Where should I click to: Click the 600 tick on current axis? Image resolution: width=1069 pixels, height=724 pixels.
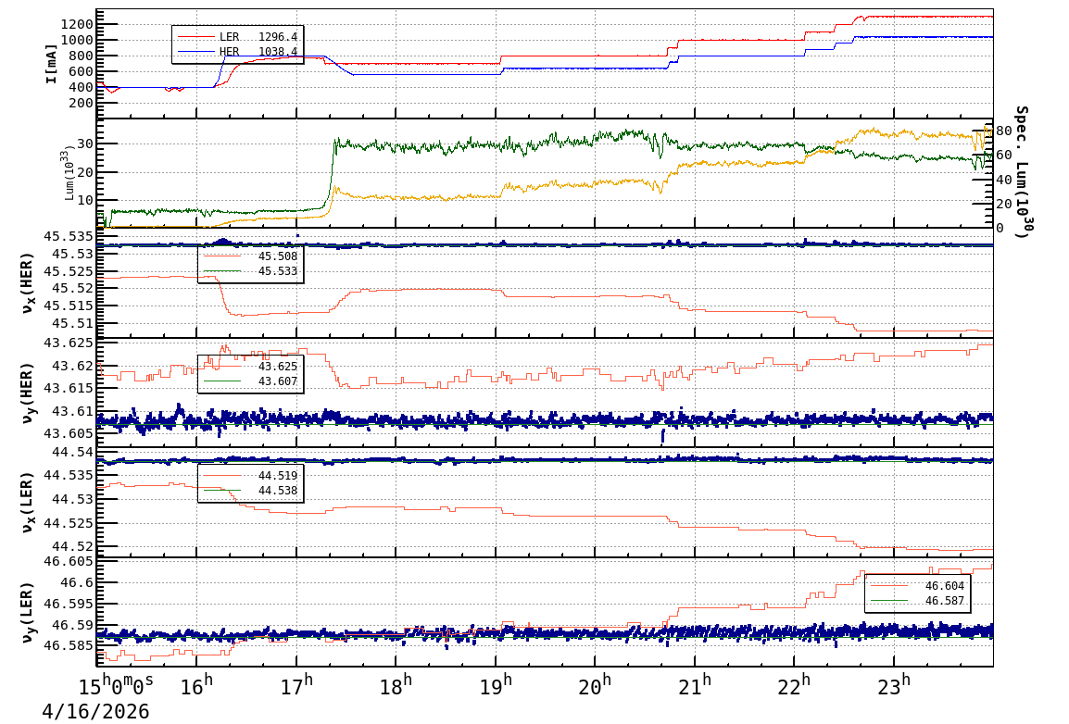coord(81,71)
